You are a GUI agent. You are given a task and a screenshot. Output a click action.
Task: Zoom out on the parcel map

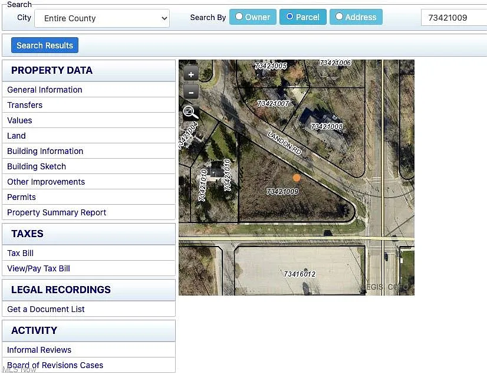tap(191, 91)
